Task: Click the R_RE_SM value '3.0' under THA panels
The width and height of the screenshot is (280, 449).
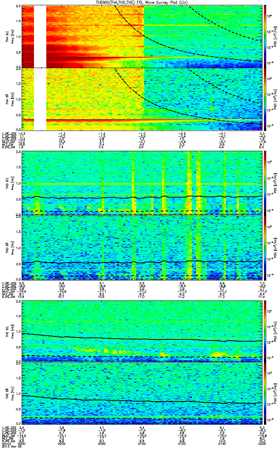Action: tap(142, 147)
